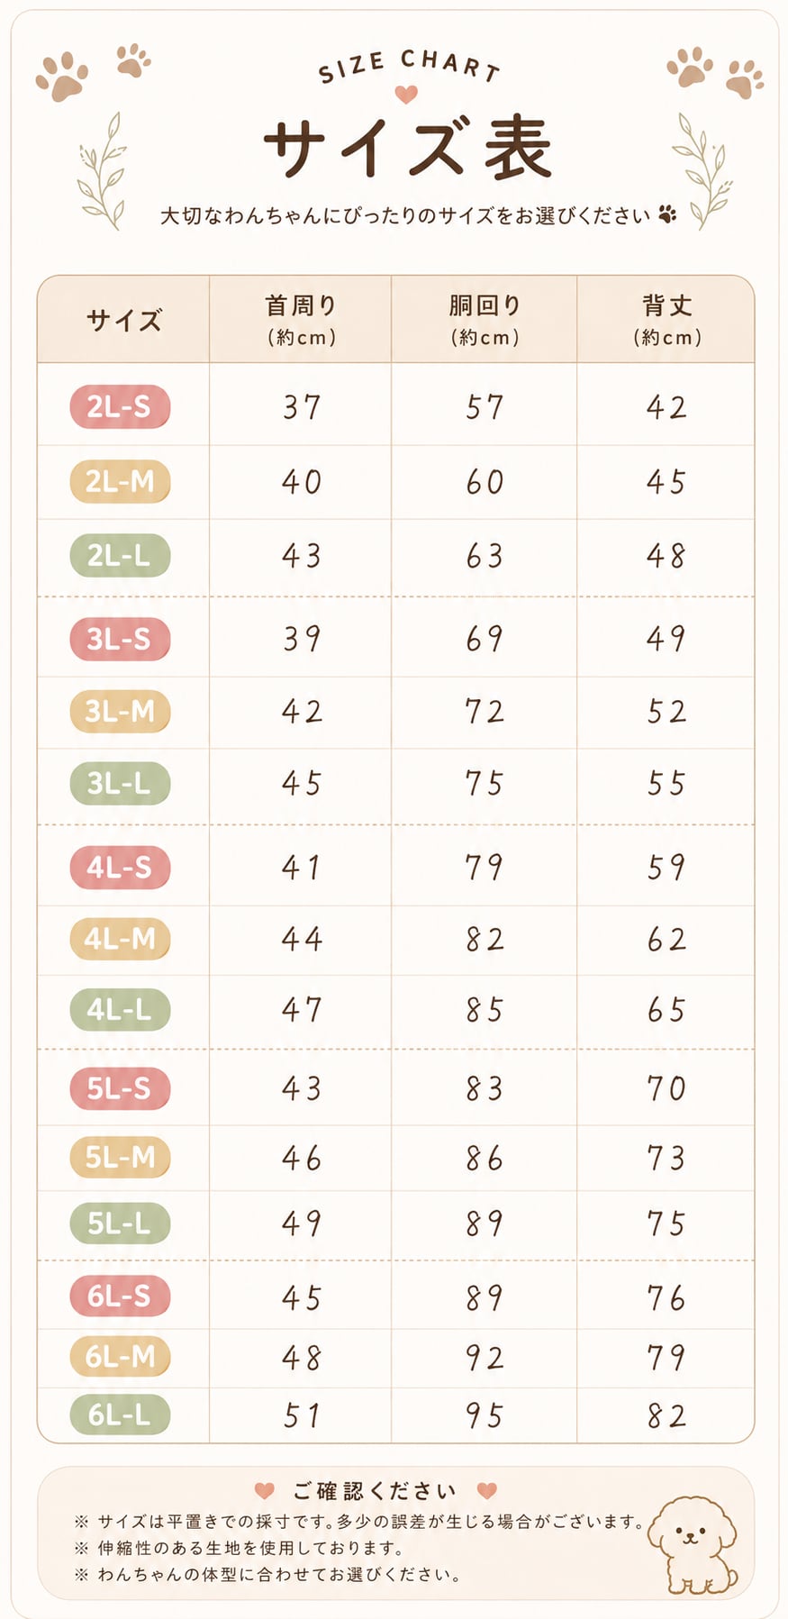The image size is (788, 1619).
Task: Click the 2L-M back length 45
Action: tap(666, 482)
